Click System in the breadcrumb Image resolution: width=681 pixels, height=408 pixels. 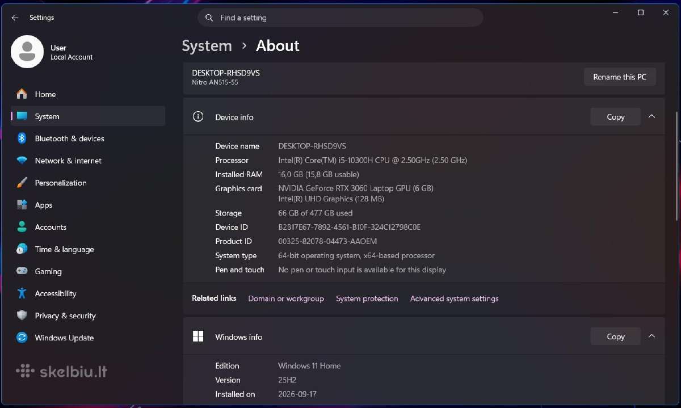207,46
